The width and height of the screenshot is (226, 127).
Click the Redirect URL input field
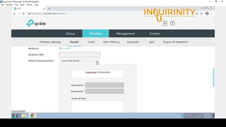(x=79, y=55)
